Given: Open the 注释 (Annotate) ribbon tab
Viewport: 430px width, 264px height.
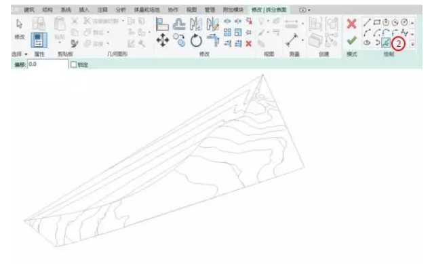Looking at the screenshot, I should 102,10.
